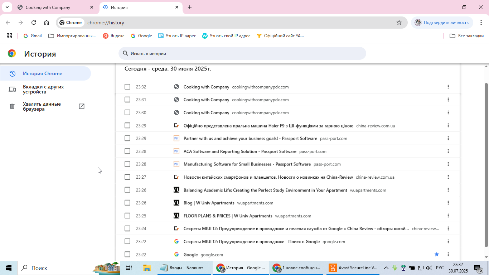Show hidden system tray icons

click(x=386, y=268)
